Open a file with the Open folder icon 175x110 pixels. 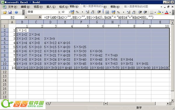pos(5,12)
